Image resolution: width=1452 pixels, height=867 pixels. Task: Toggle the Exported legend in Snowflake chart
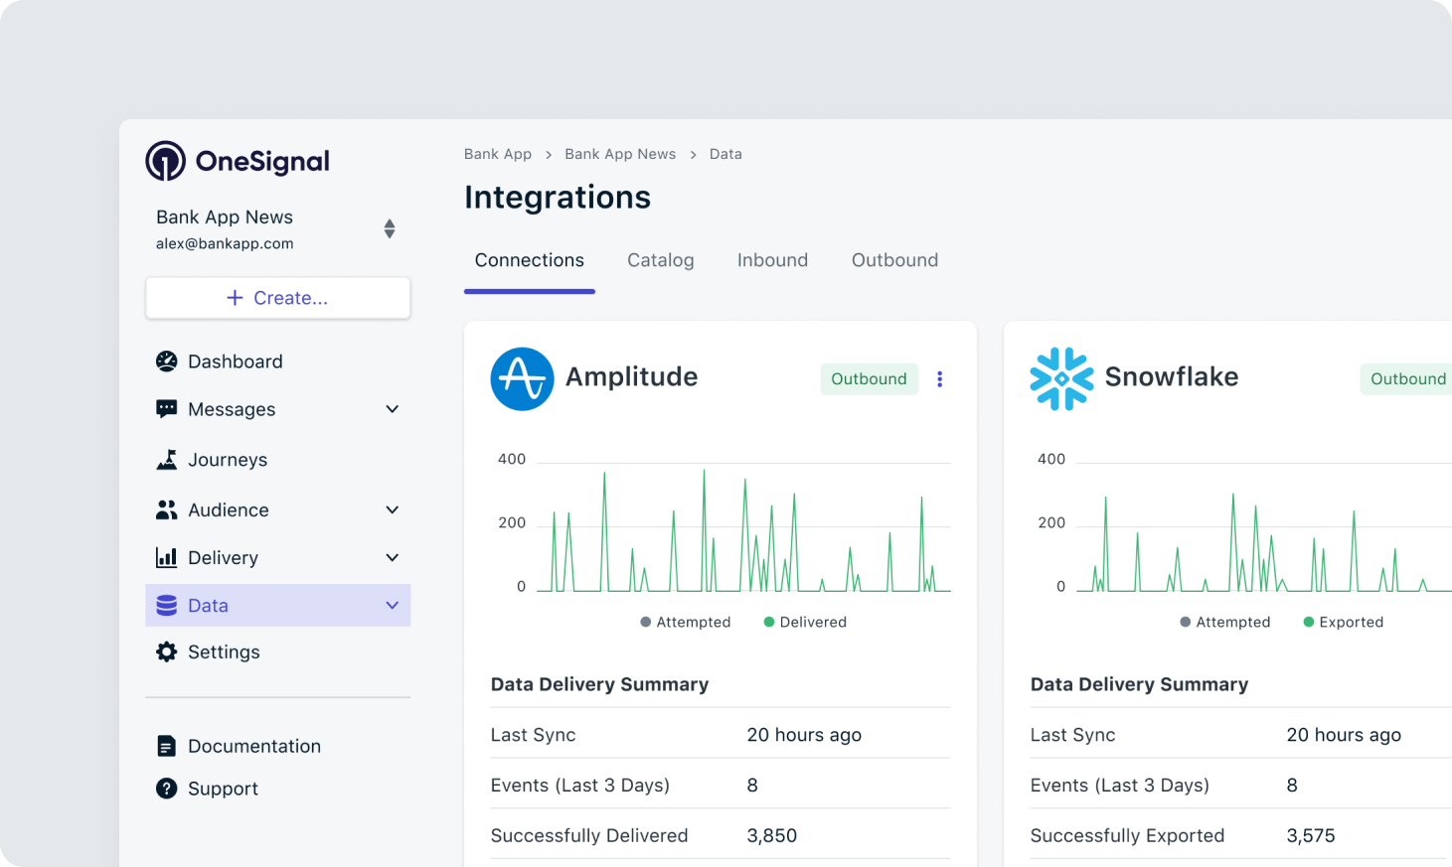[1344, 622]
